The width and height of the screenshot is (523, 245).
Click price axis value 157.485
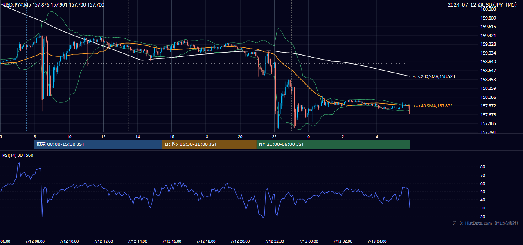(x=488, y=123)
